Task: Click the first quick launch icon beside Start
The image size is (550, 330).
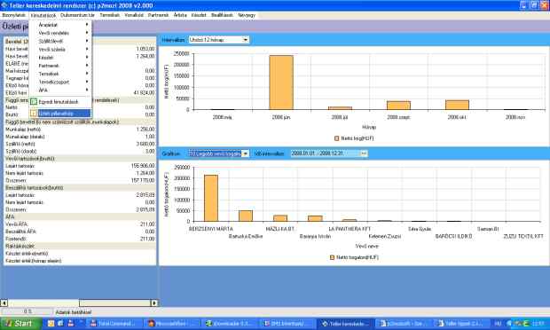Action: click(x=51, y=323)
